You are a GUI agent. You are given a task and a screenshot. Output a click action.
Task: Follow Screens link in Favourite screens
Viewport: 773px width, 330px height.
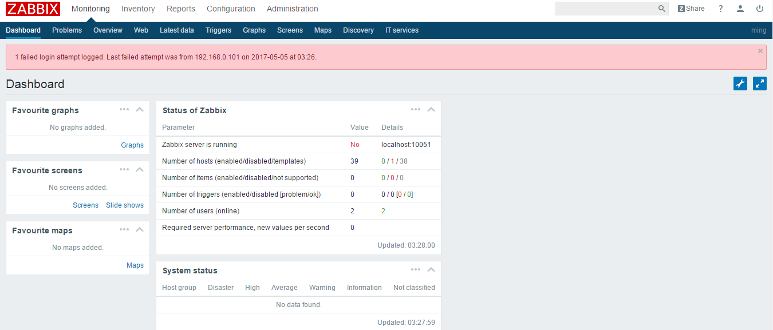[85, 205]
